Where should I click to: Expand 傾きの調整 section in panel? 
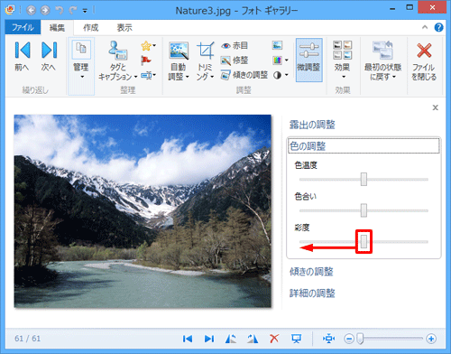311,272
